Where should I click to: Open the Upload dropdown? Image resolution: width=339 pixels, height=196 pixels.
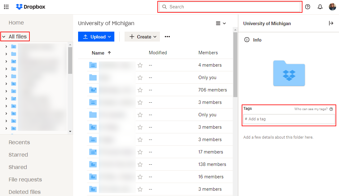pos(96,37)
